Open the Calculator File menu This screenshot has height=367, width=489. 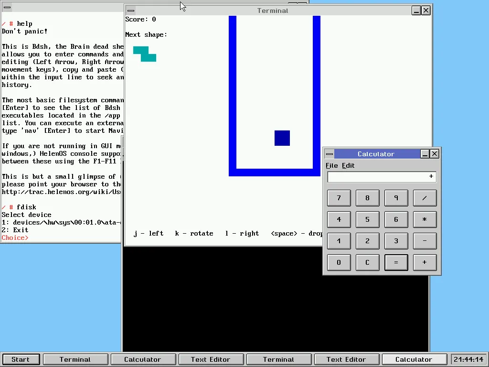tap(331, 165)
